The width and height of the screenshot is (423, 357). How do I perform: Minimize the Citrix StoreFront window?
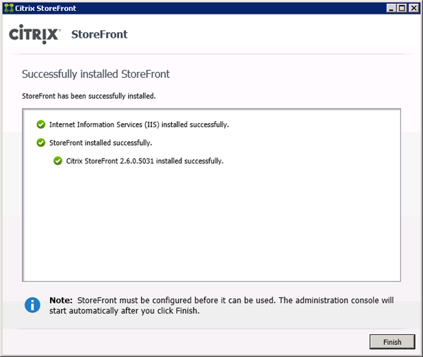point(391,8)
